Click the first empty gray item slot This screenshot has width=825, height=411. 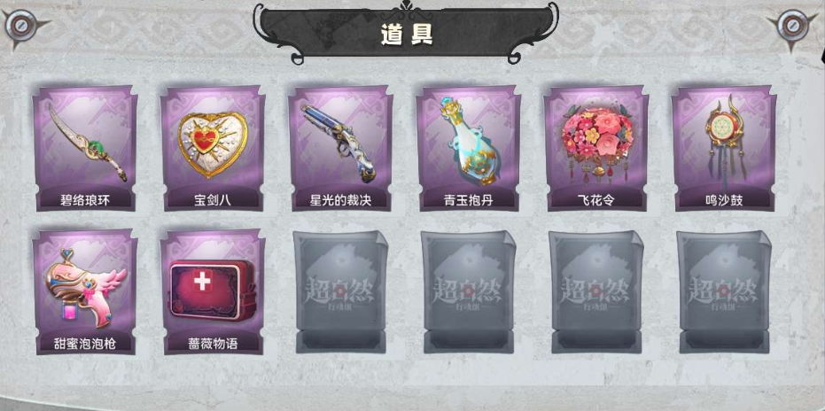pos(340,292)
